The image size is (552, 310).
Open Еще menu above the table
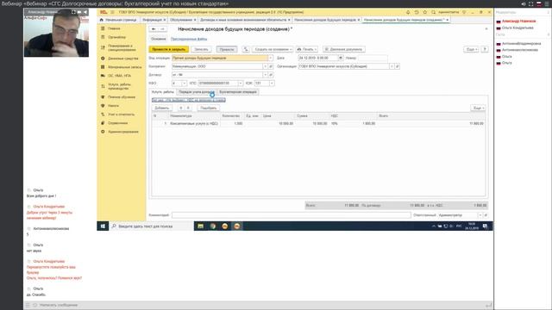(x=478, y=108)
